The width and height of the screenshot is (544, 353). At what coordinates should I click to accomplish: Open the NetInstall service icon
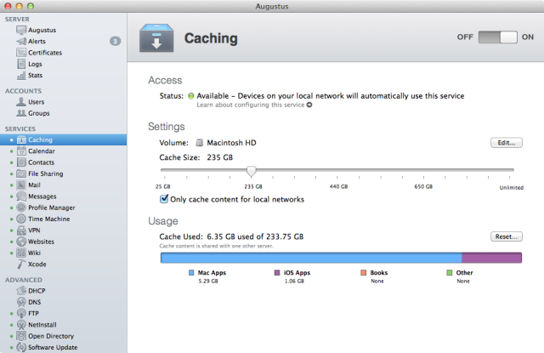[21, 325]
